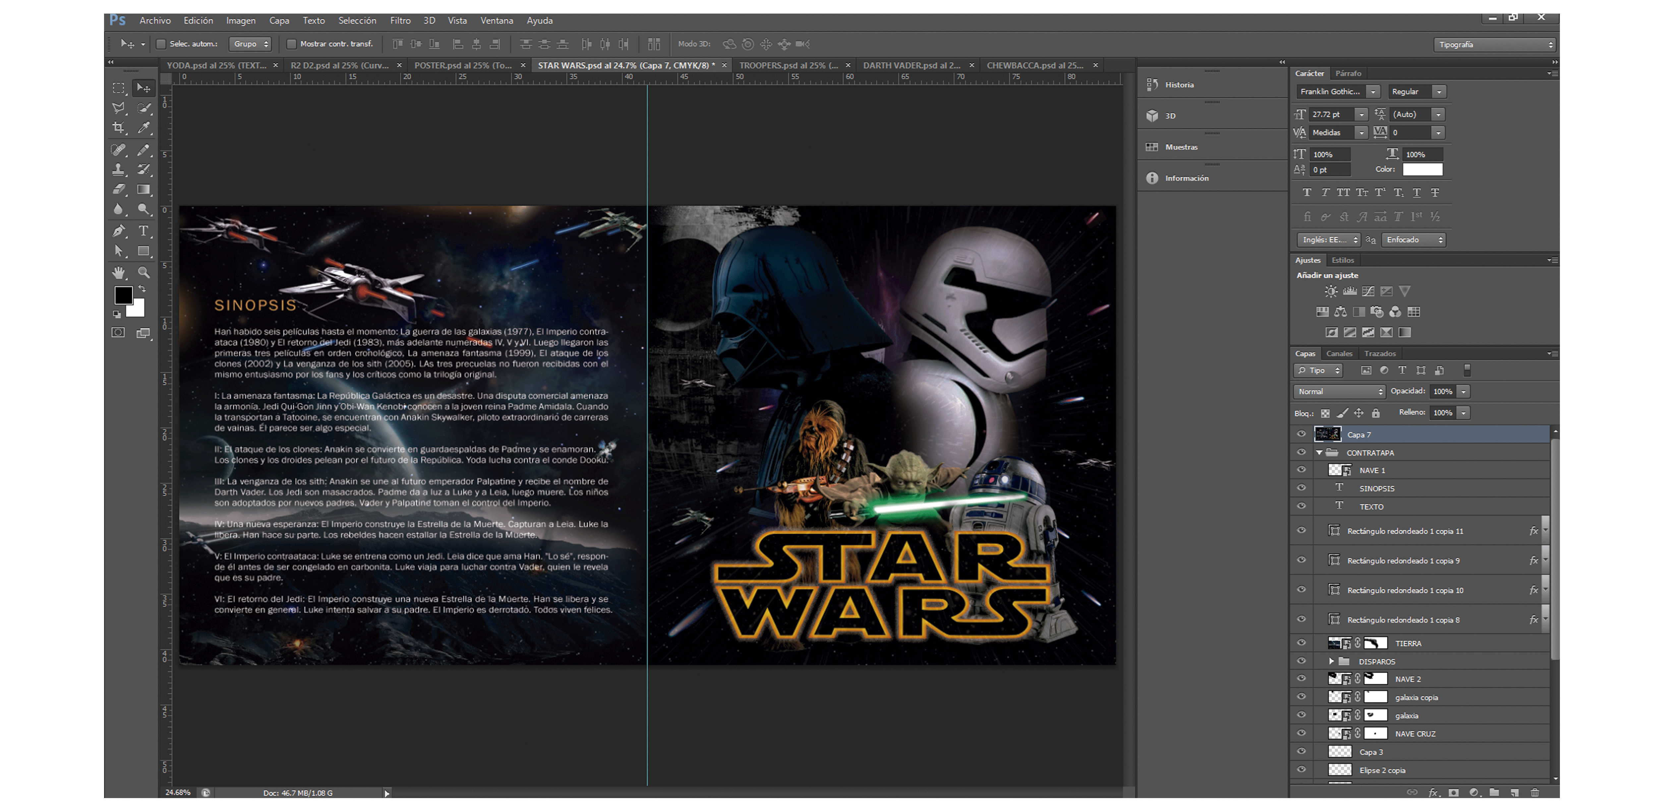Delete layer using the trash icon
This screenshot has width=1657, height=811.
1535,792
